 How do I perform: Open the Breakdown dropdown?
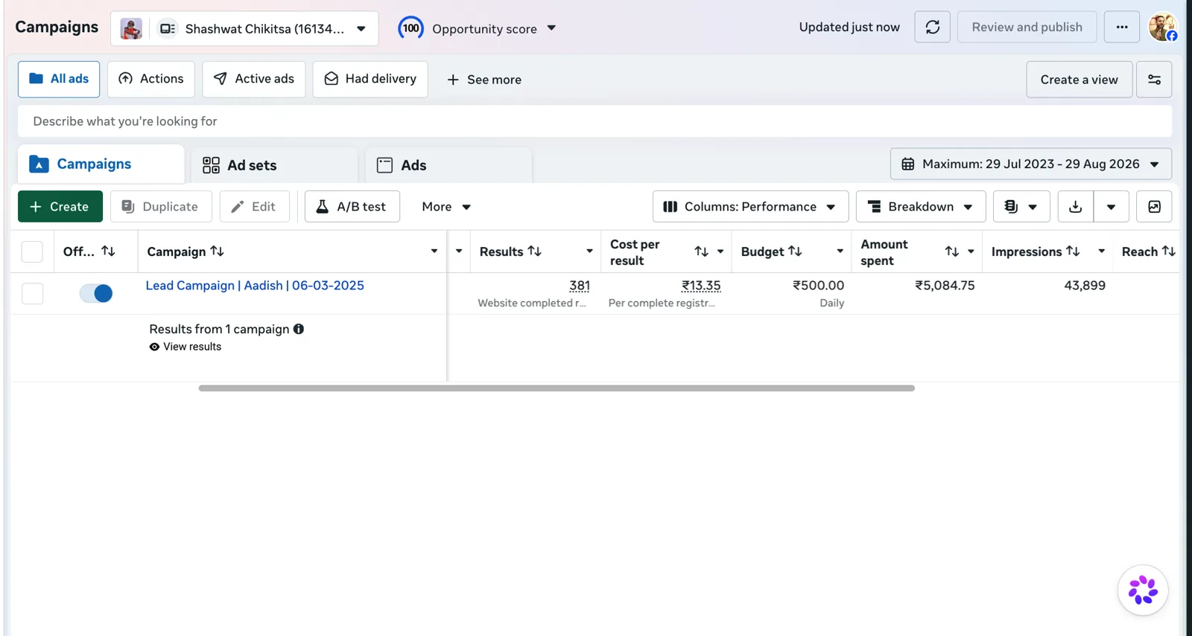point(921,207)
